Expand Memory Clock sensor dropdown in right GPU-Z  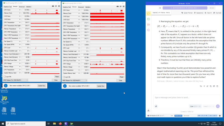coord(79,13)
